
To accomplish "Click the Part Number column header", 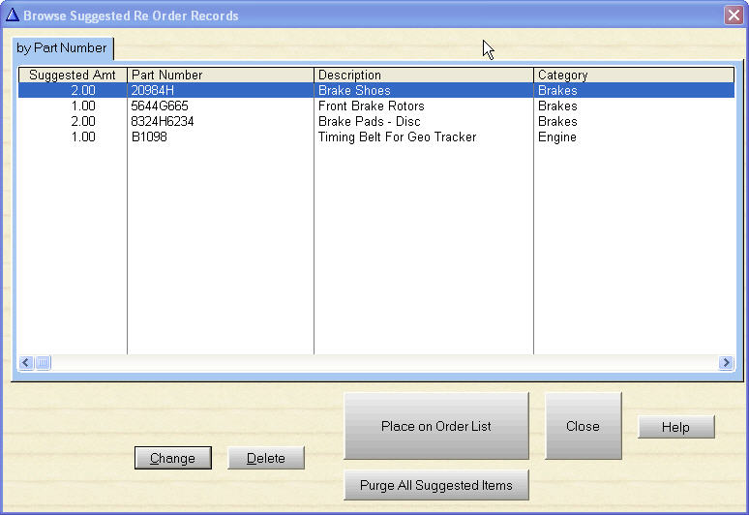I will pos(221,75).
